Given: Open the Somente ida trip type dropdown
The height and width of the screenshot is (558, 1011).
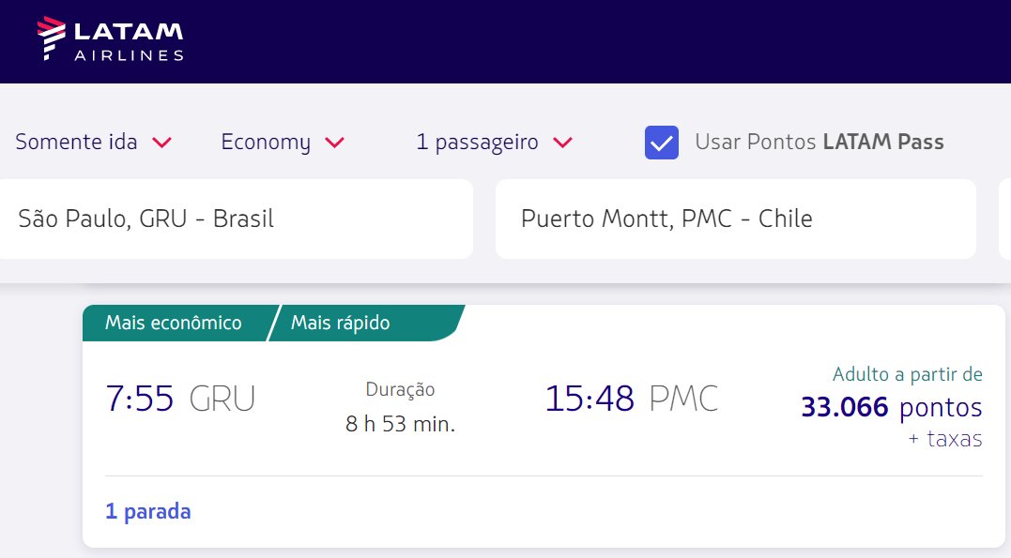Looking at the screenshot, I should (x=94, y=142).
